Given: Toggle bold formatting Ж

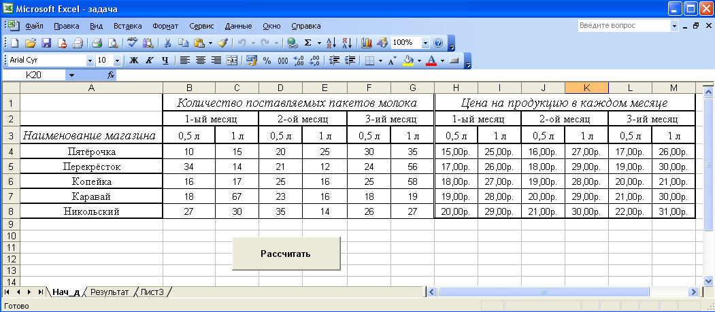Looking at the screenshot, I should (134, 60).
